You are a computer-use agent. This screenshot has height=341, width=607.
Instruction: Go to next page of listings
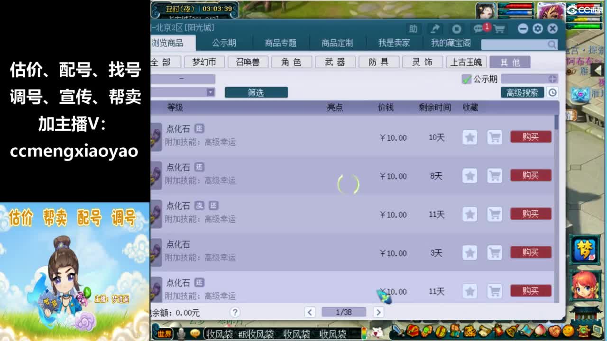point(378,312)
